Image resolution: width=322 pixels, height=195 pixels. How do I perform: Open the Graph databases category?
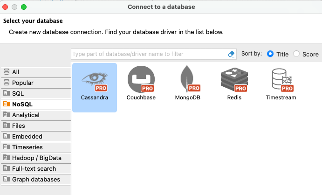pos(36,179)
